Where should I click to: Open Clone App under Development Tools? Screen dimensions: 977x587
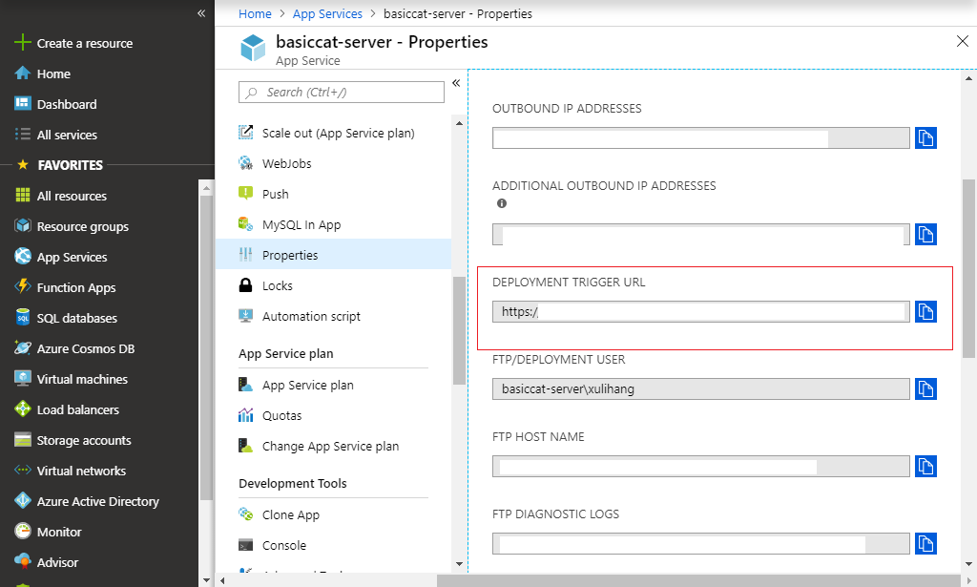(x=287, y=514)
